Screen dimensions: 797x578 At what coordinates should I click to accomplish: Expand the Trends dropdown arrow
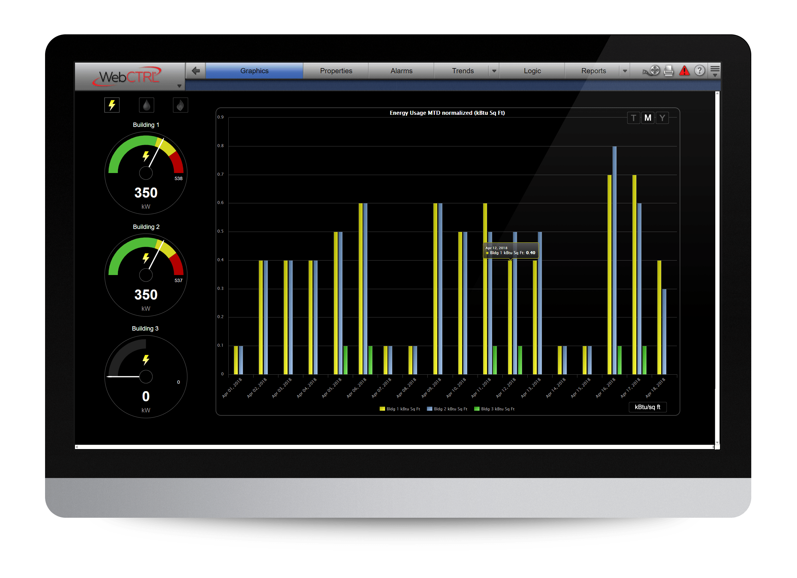click(494, 70)
